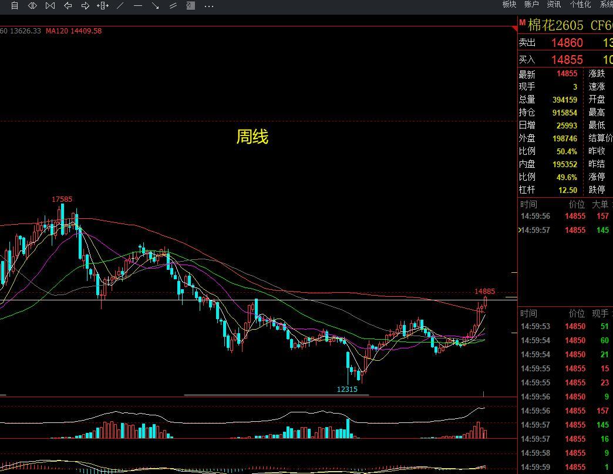Click the 内盘 value 195352
Screen dimensions: 613x474
564,164
